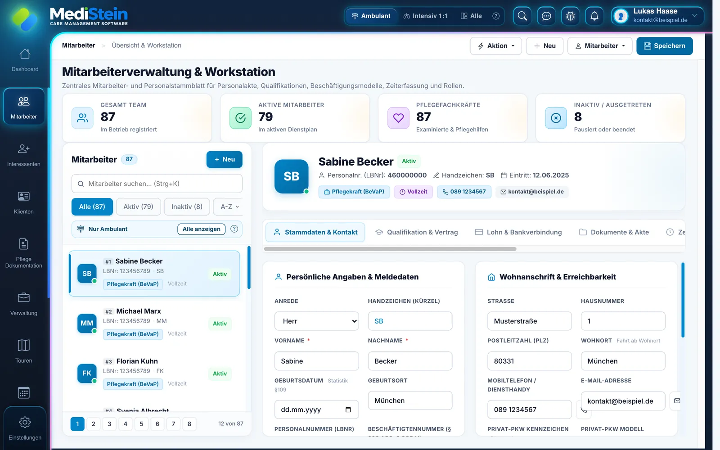Open Pflege Dokumentation in sidebar
The image size is (720, 450).
click(x=24, y=253)
